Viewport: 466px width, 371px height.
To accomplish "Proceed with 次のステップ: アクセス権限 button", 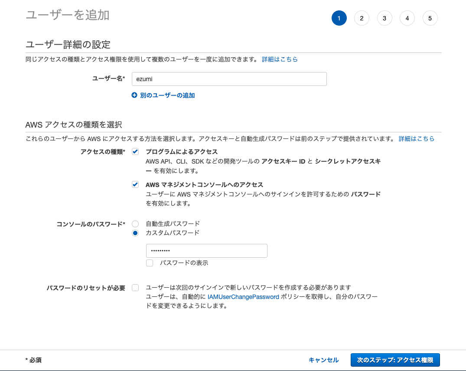I will click(x=395, y=360).
